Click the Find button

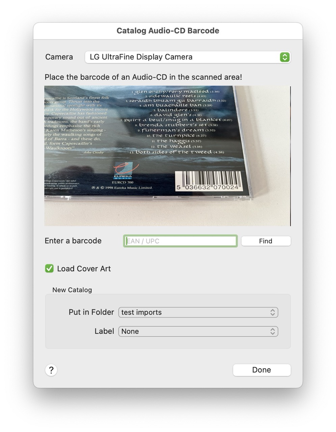(x=266, y=241)
